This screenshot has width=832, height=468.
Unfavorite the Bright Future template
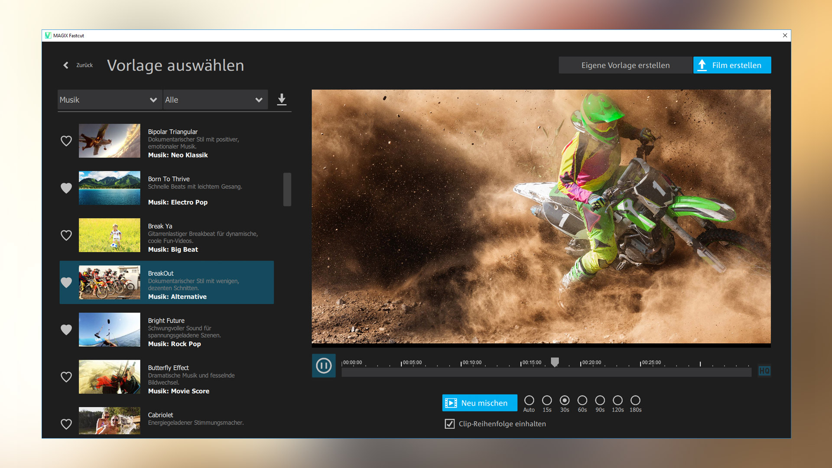[x=66, y=330]
